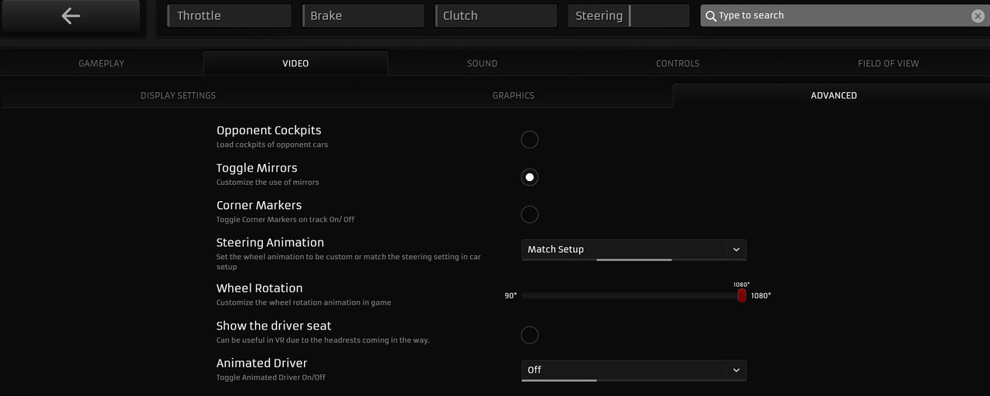Click the Wheel Rotation slider handle
The image size is (990, 396).
pos(742,295)
